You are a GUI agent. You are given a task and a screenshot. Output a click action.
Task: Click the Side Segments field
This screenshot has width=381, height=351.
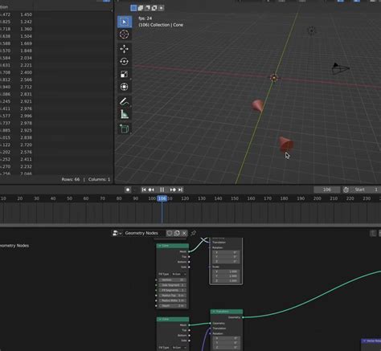[x=172, y=285]
